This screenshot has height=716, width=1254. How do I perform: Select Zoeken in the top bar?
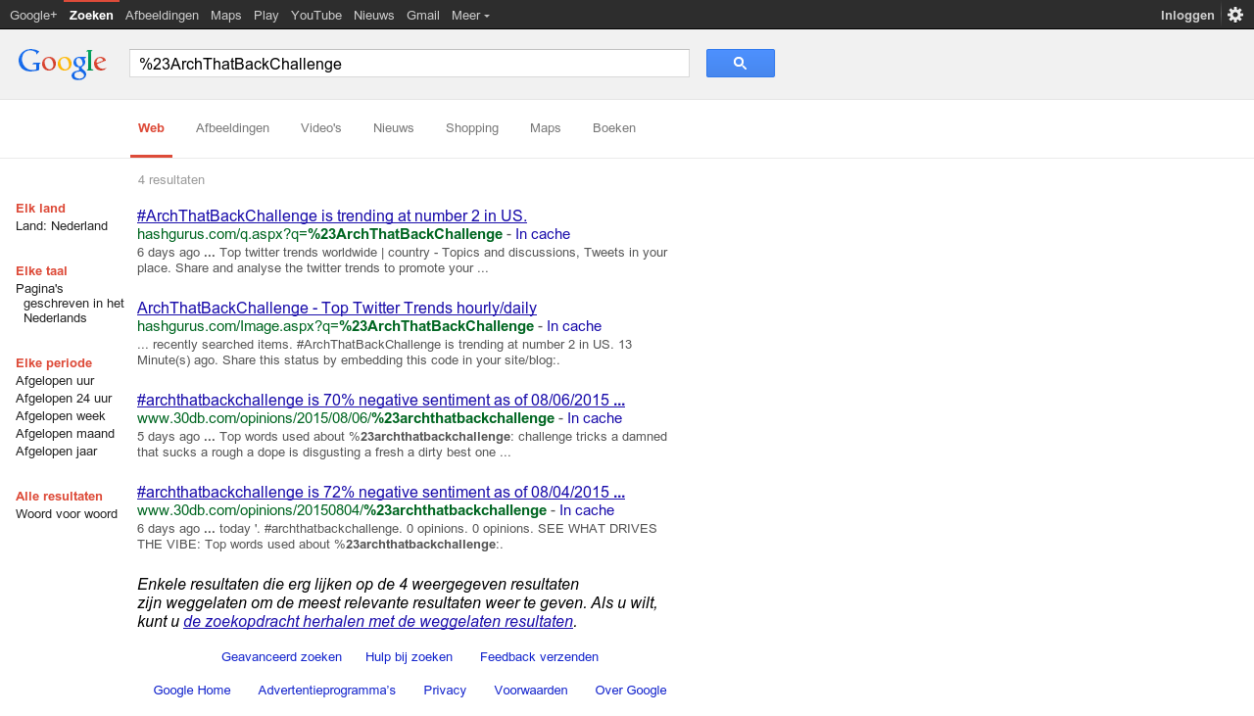91,15
